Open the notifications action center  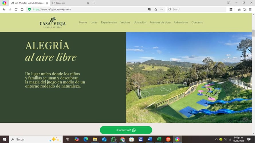pyautogui.click(x=249, y=139)
